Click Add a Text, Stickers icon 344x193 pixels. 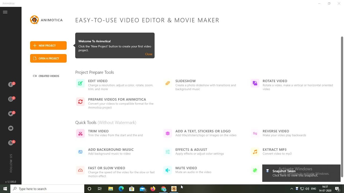coord(167,133)
